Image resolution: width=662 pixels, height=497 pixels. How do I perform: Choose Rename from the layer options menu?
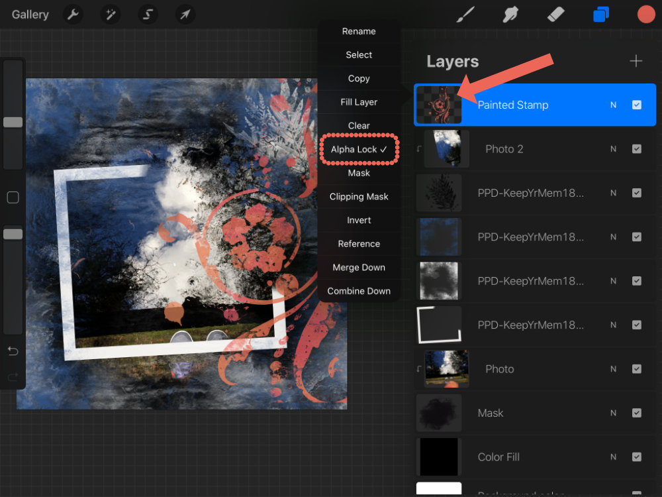pyautogui.click(x=359, y=31)
